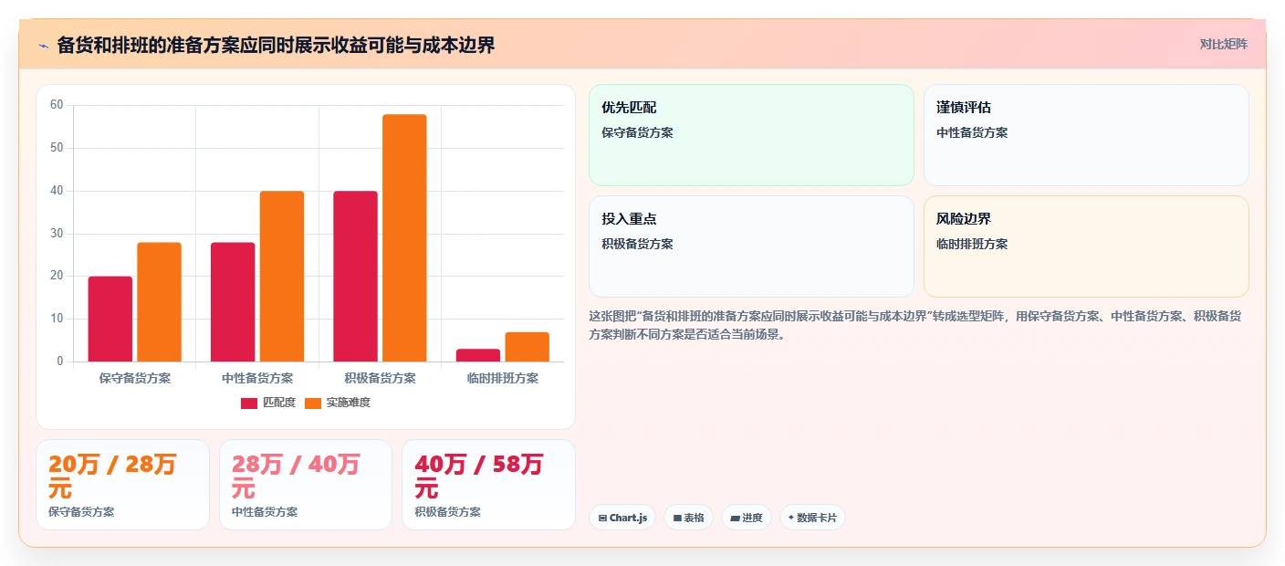Click the 保守备货方案 x-axis label

pos(135,378)
